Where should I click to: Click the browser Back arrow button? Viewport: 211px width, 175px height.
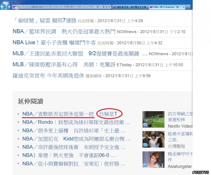[3, 7]
